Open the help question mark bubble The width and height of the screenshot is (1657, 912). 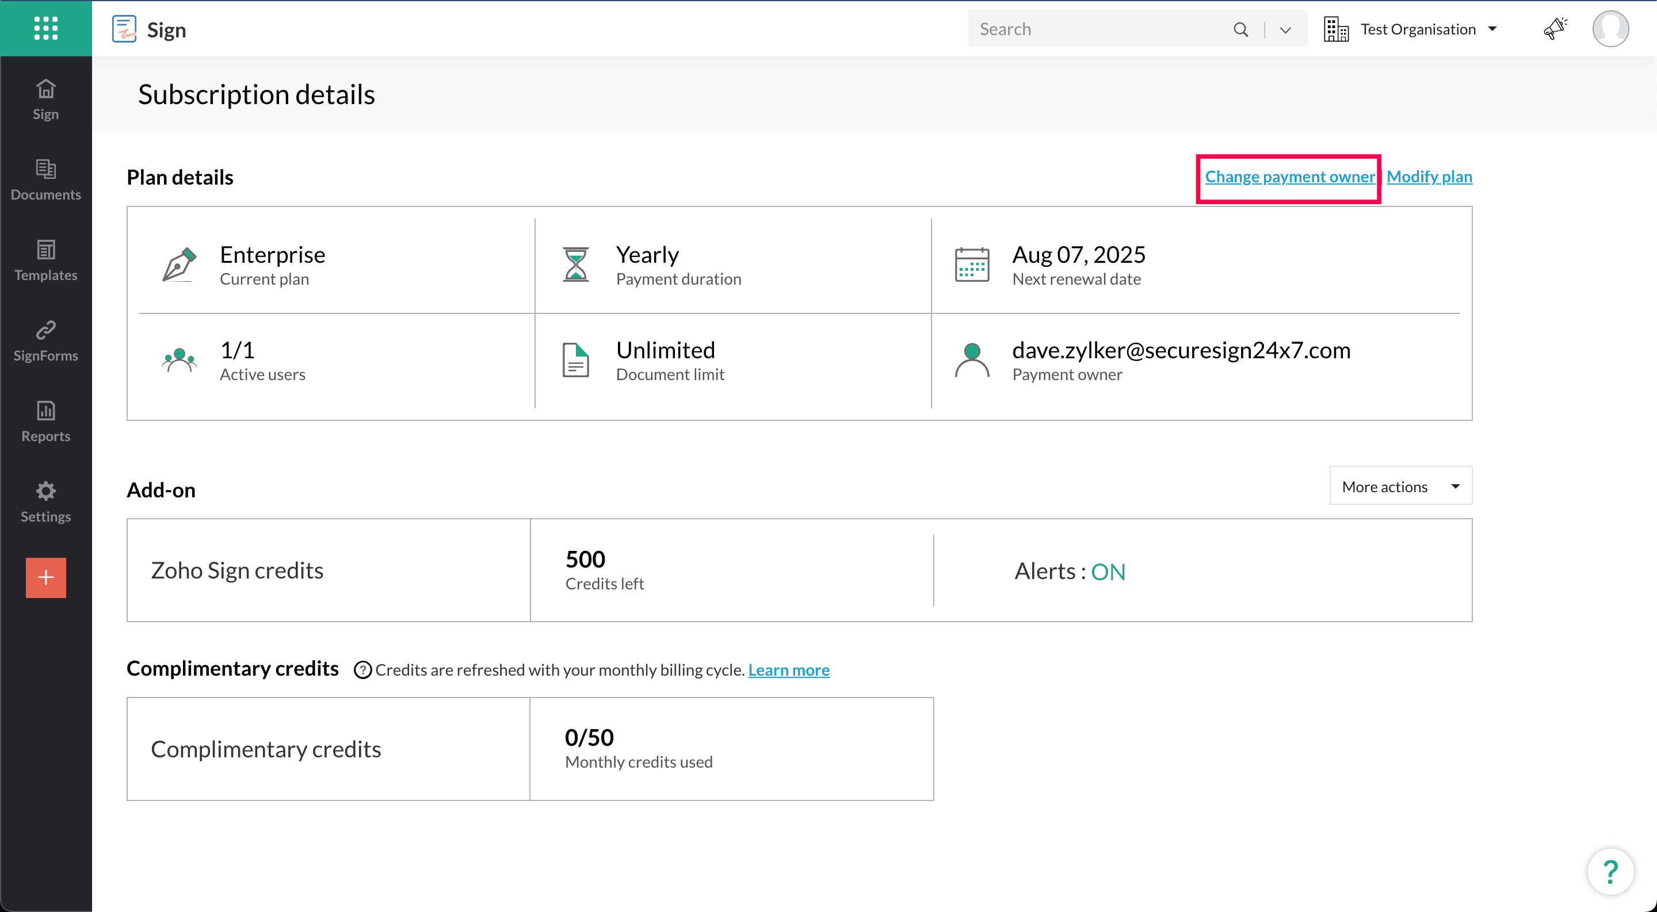[1610, 872]
